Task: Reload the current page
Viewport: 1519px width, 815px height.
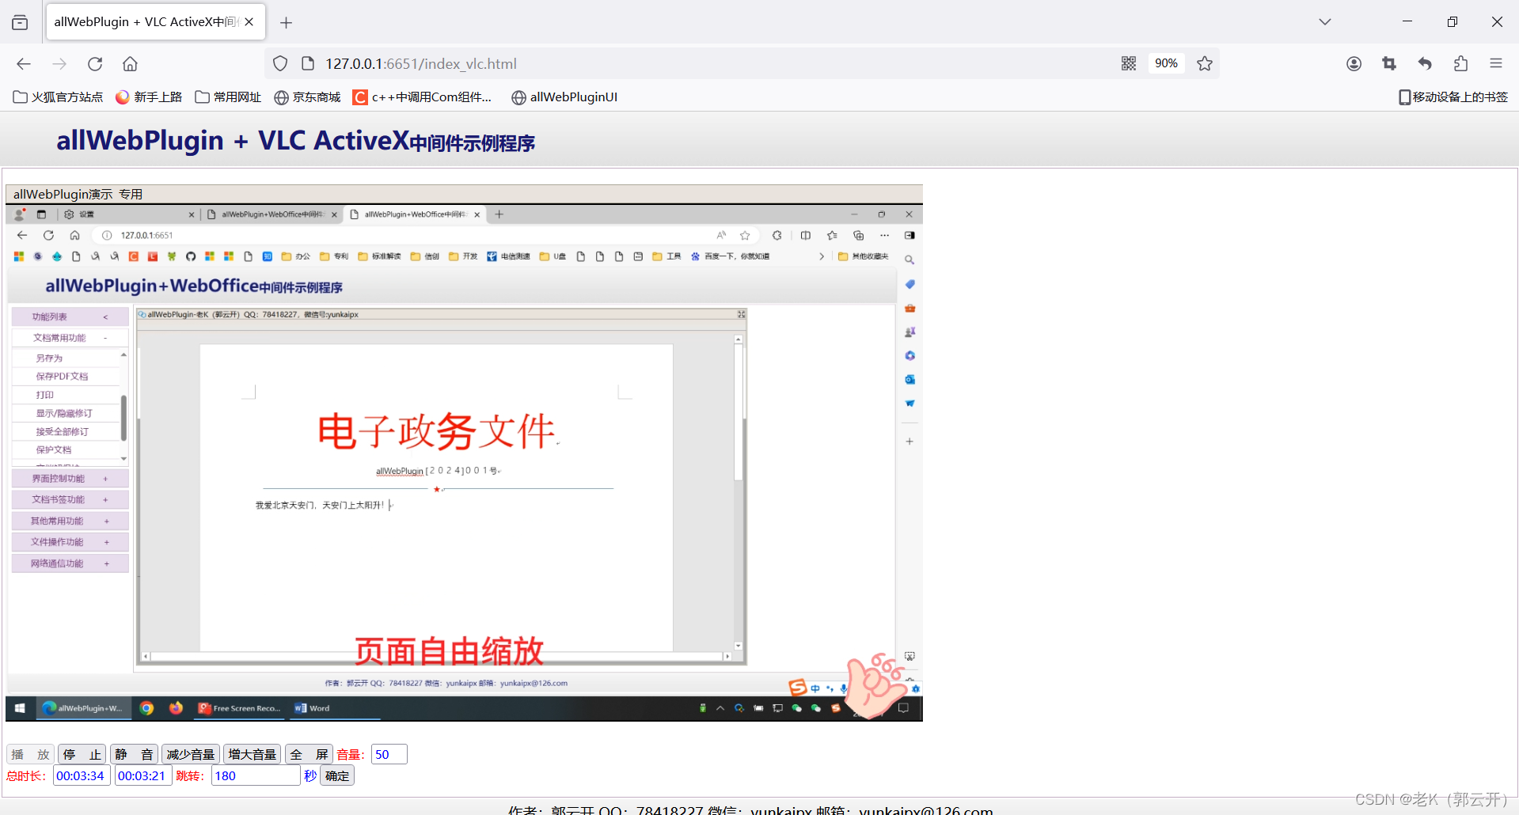Action: [x=95, y=64]
